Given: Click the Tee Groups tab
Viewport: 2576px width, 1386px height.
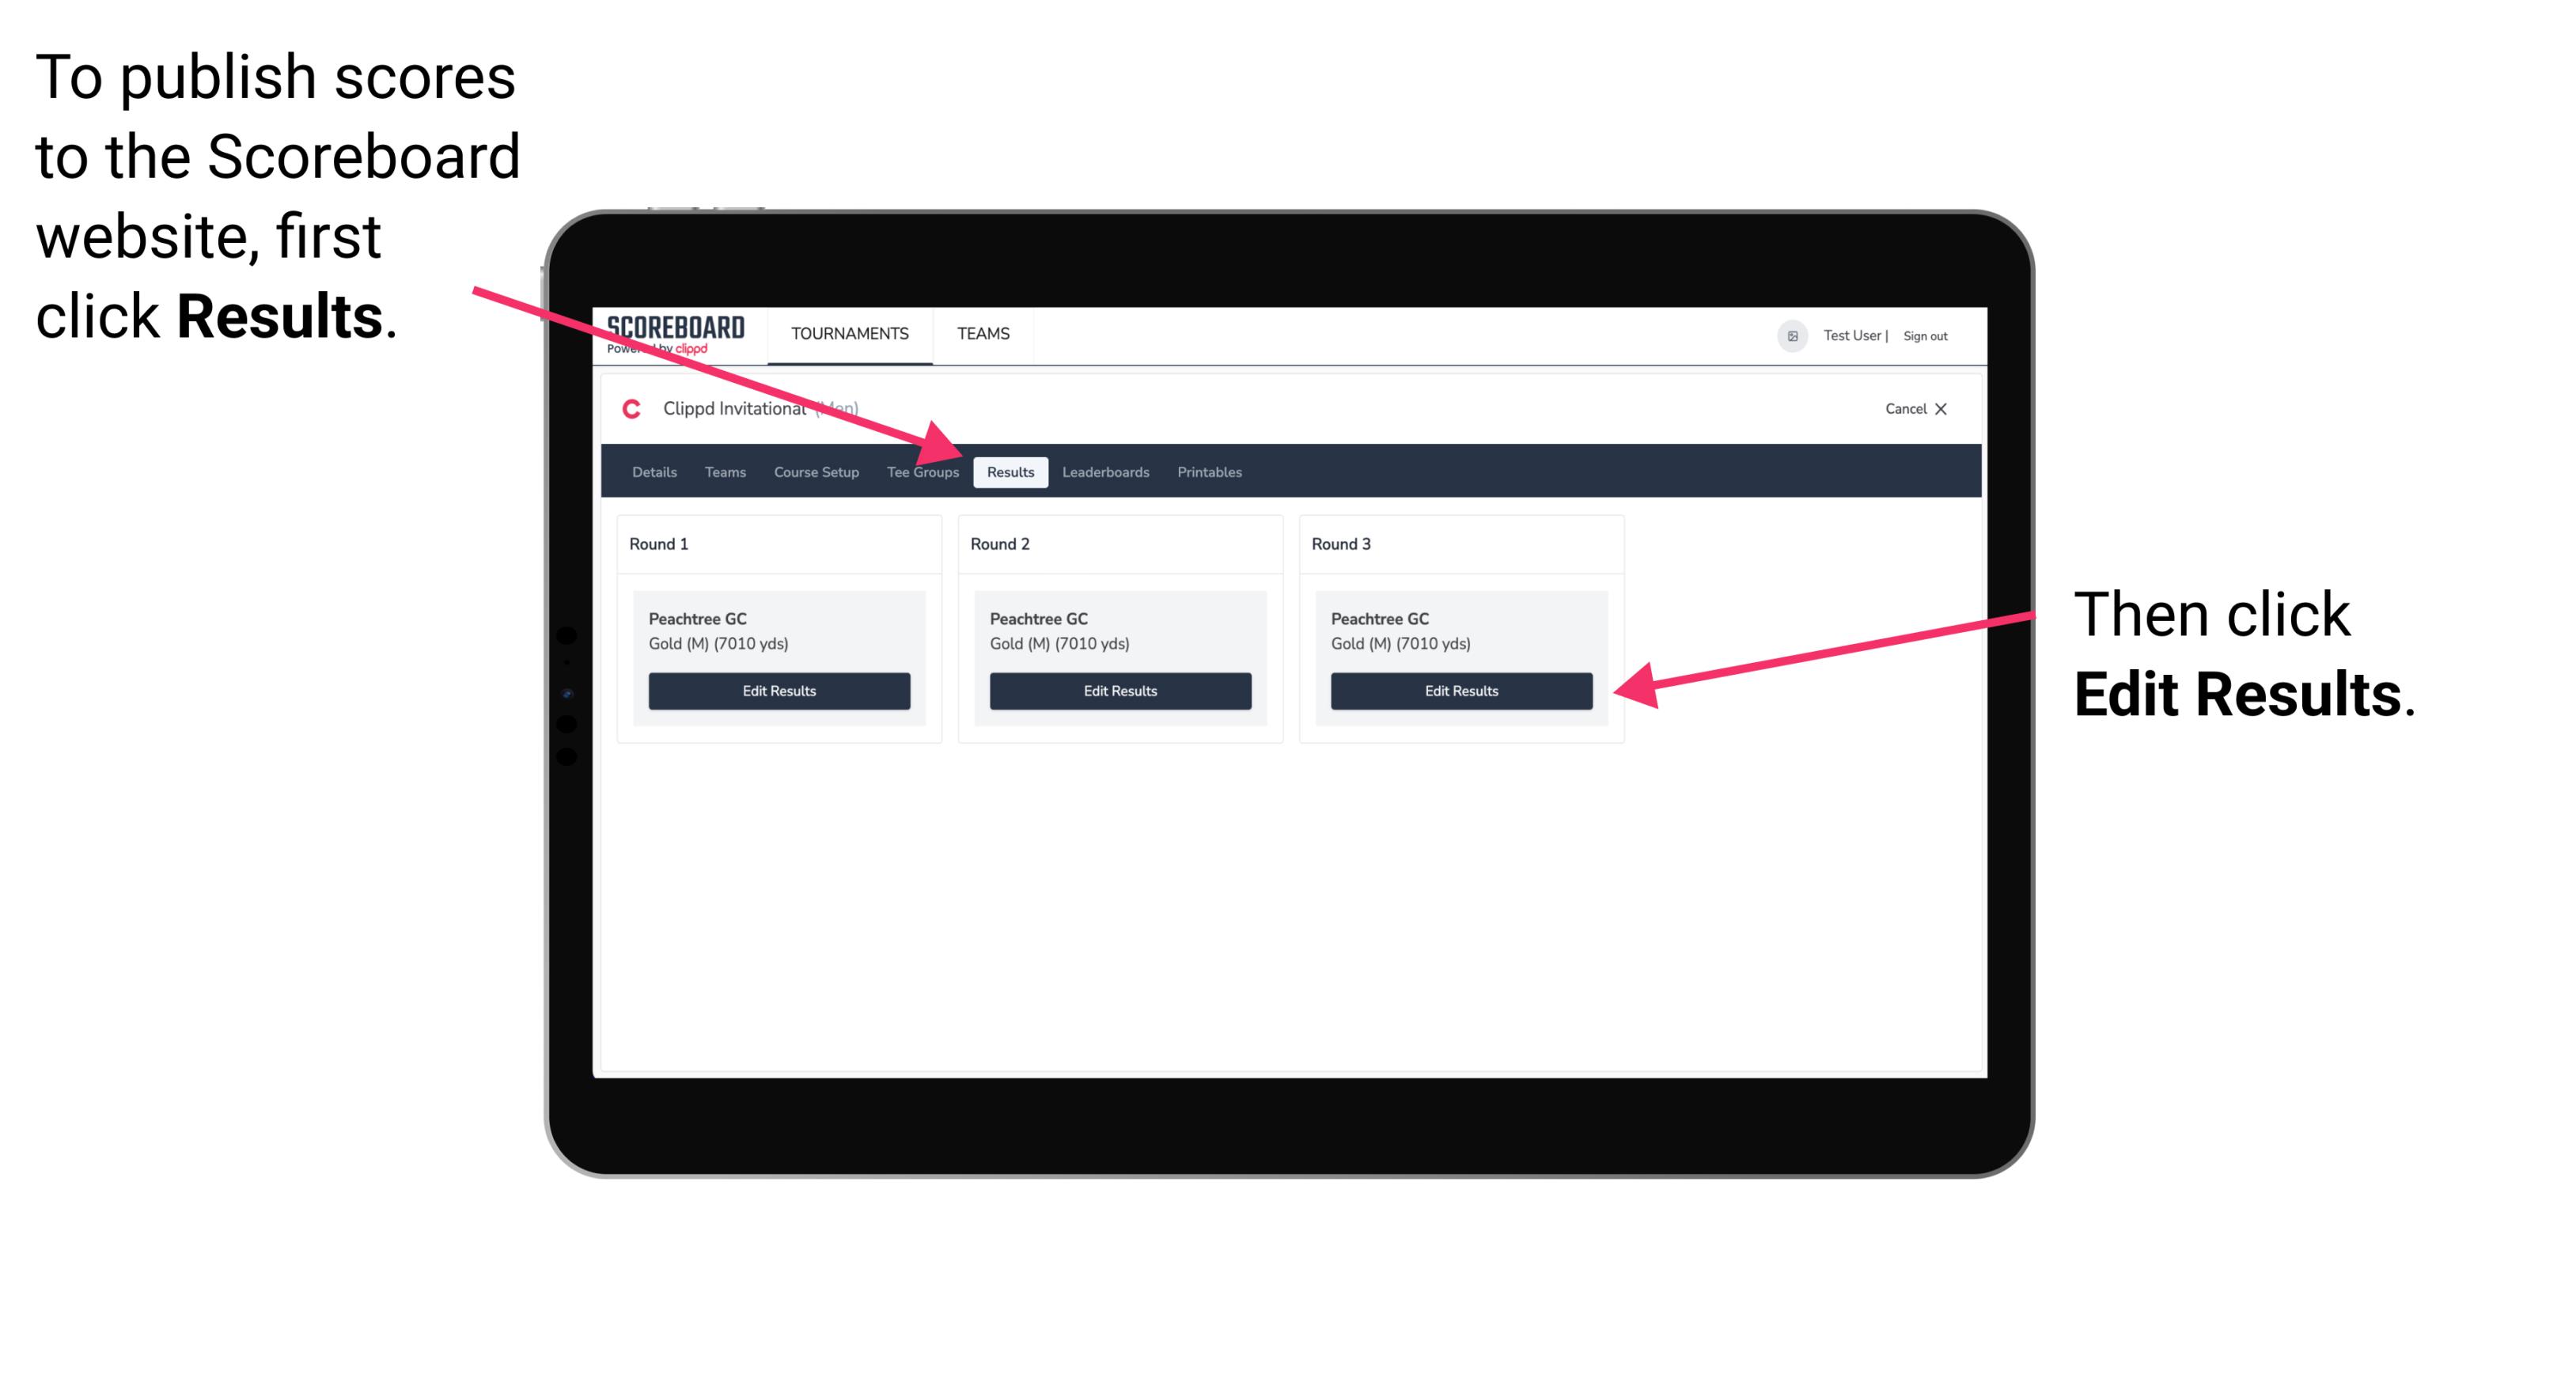Looking at the screenshot, I should [922, 471].
